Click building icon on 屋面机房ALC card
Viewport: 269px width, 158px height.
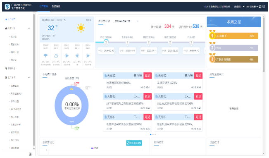[x=157, y=117]
